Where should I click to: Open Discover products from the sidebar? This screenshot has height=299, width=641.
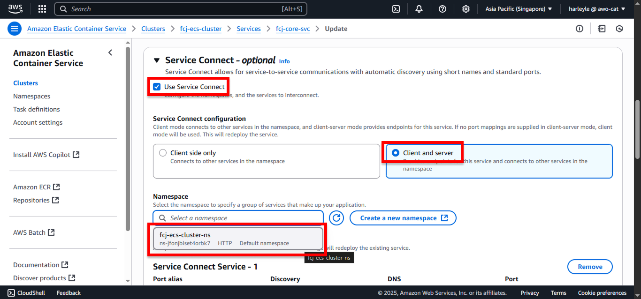pyautogui.click(x=39, y=278)
